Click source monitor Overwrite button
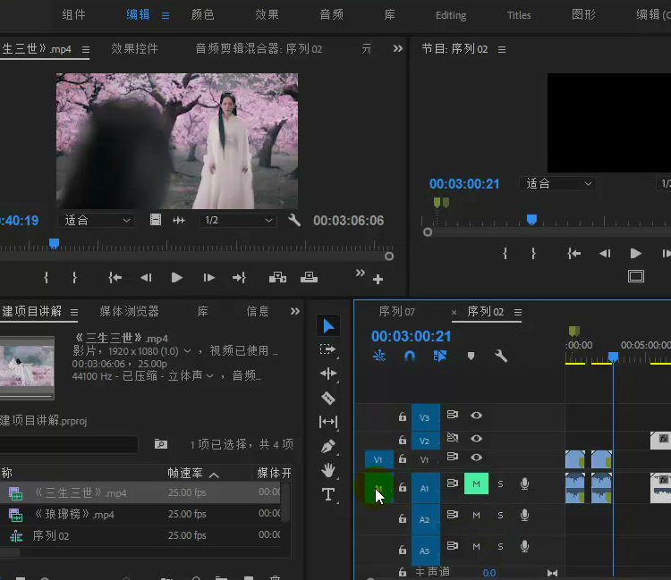Image resolution: width=671 pixels, height=580 pixels. 309,278
